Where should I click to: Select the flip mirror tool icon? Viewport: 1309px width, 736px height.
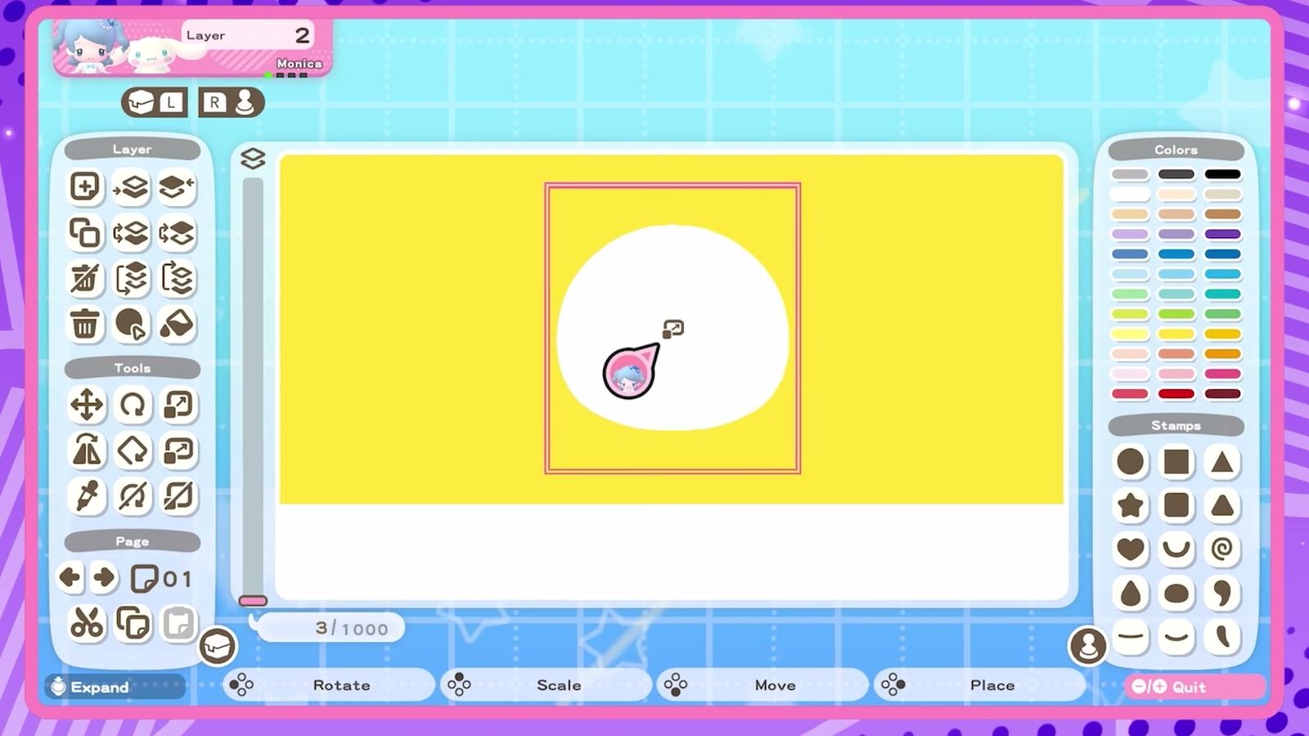click(87, 451)
